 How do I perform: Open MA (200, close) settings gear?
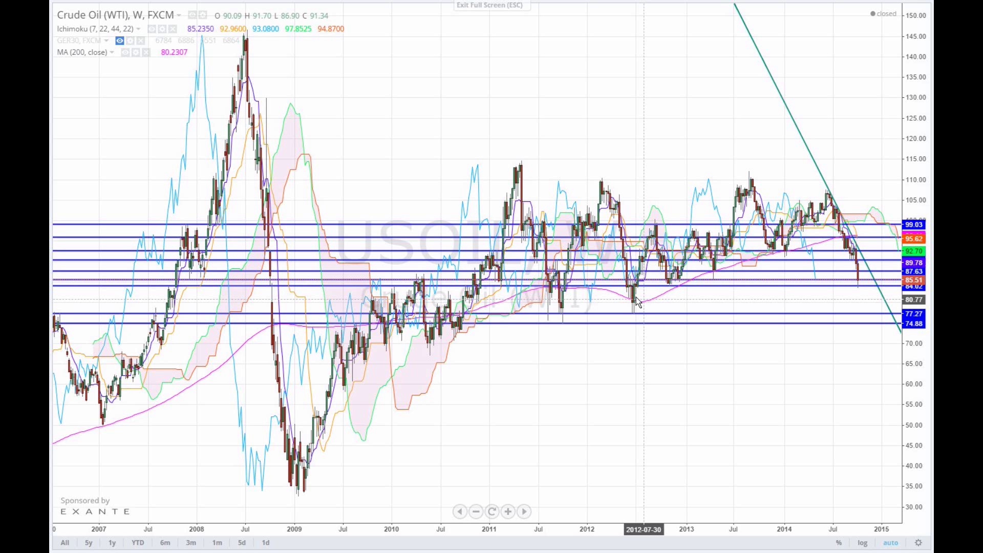coord(136,53)
